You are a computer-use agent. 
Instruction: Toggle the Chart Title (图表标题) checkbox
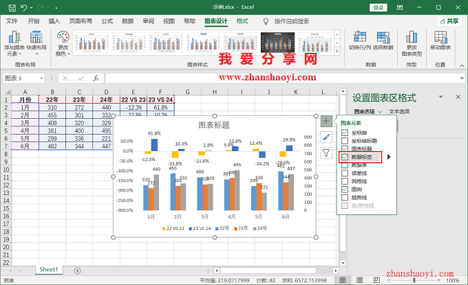coord(345,148)
